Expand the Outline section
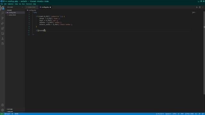205x115 pixels. [15, 109]
